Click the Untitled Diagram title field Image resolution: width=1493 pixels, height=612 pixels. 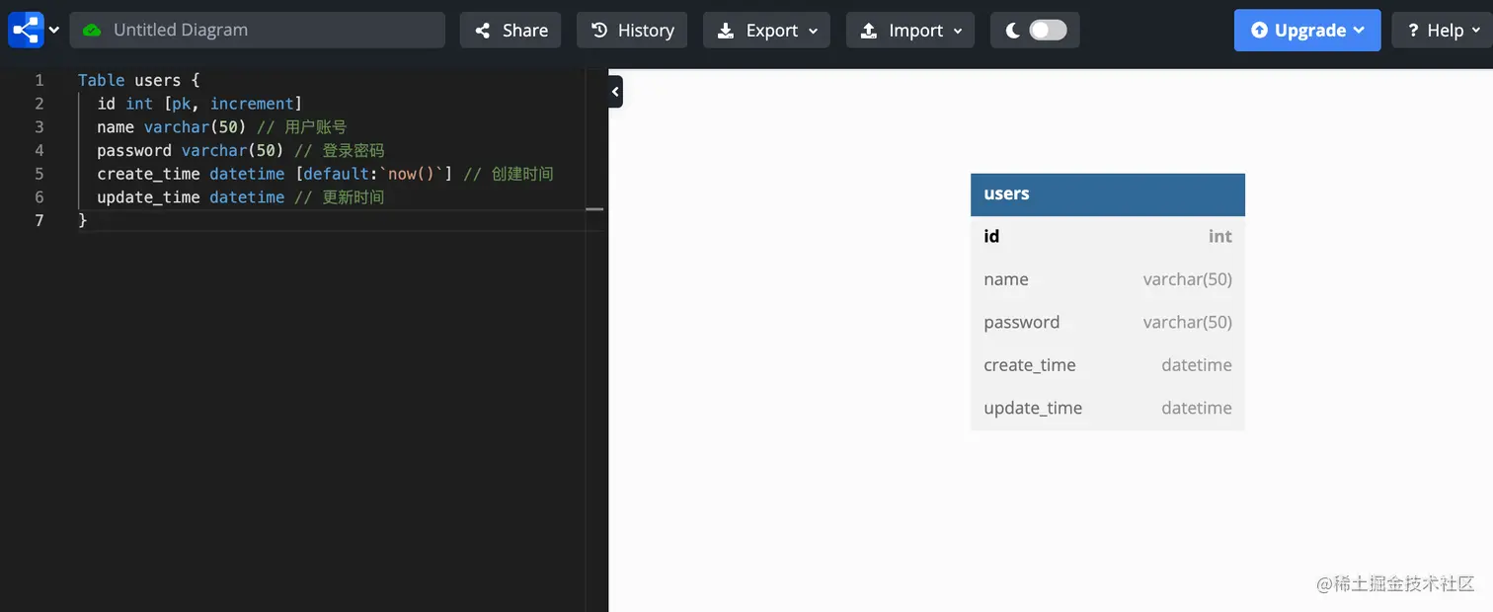tap(257, 30)
